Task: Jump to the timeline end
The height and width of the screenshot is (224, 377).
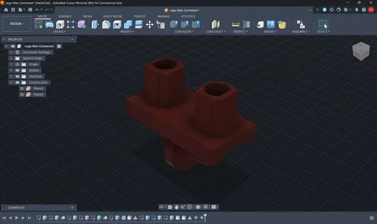Action: 29,218
